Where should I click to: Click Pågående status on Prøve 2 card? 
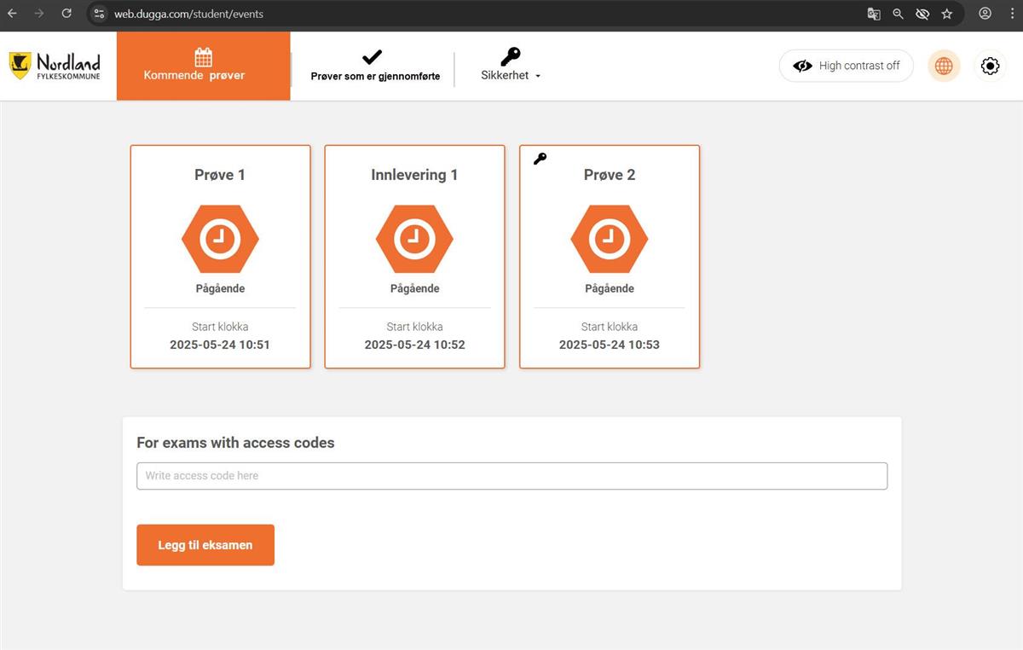point(610,288)
